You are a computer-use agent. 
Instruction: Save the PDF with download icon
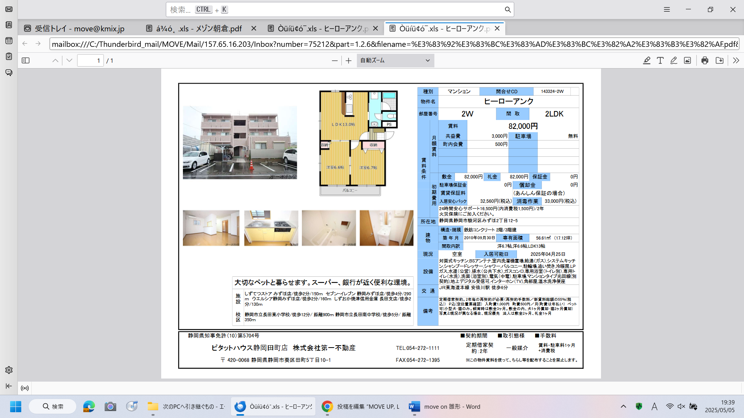719,60
